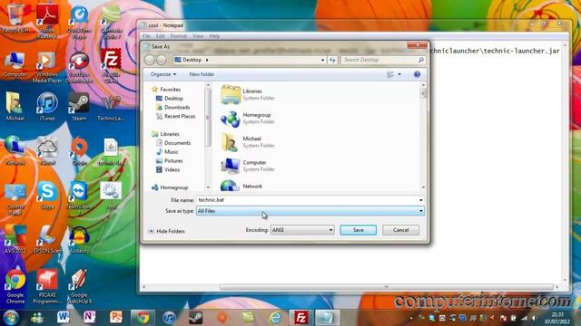Open the Save as type dropdown
The height and width of the screenshot is (326, 581).
pyautogui.click(x=310, y=211)
